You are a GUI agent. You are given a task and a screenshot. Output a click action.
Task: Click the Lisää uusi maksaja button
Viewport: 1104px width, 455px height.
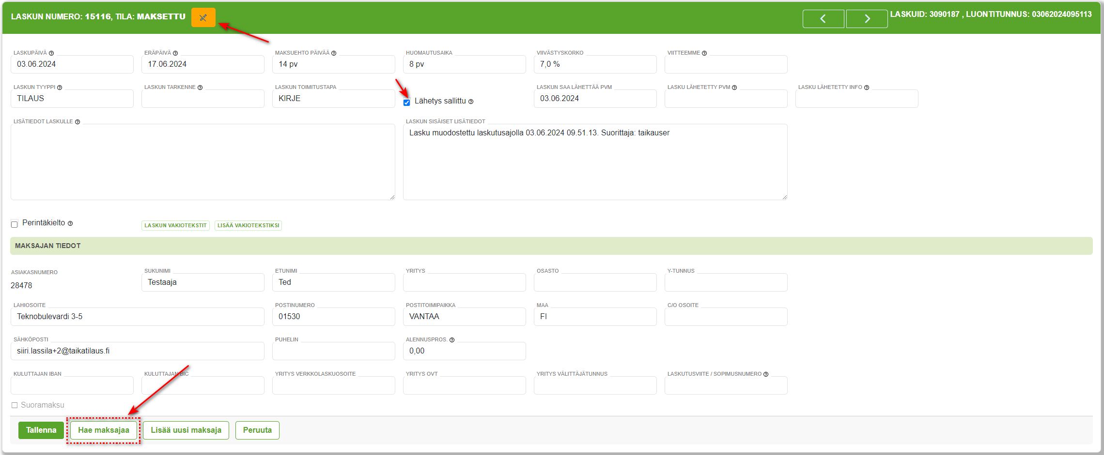pos(186,430)
